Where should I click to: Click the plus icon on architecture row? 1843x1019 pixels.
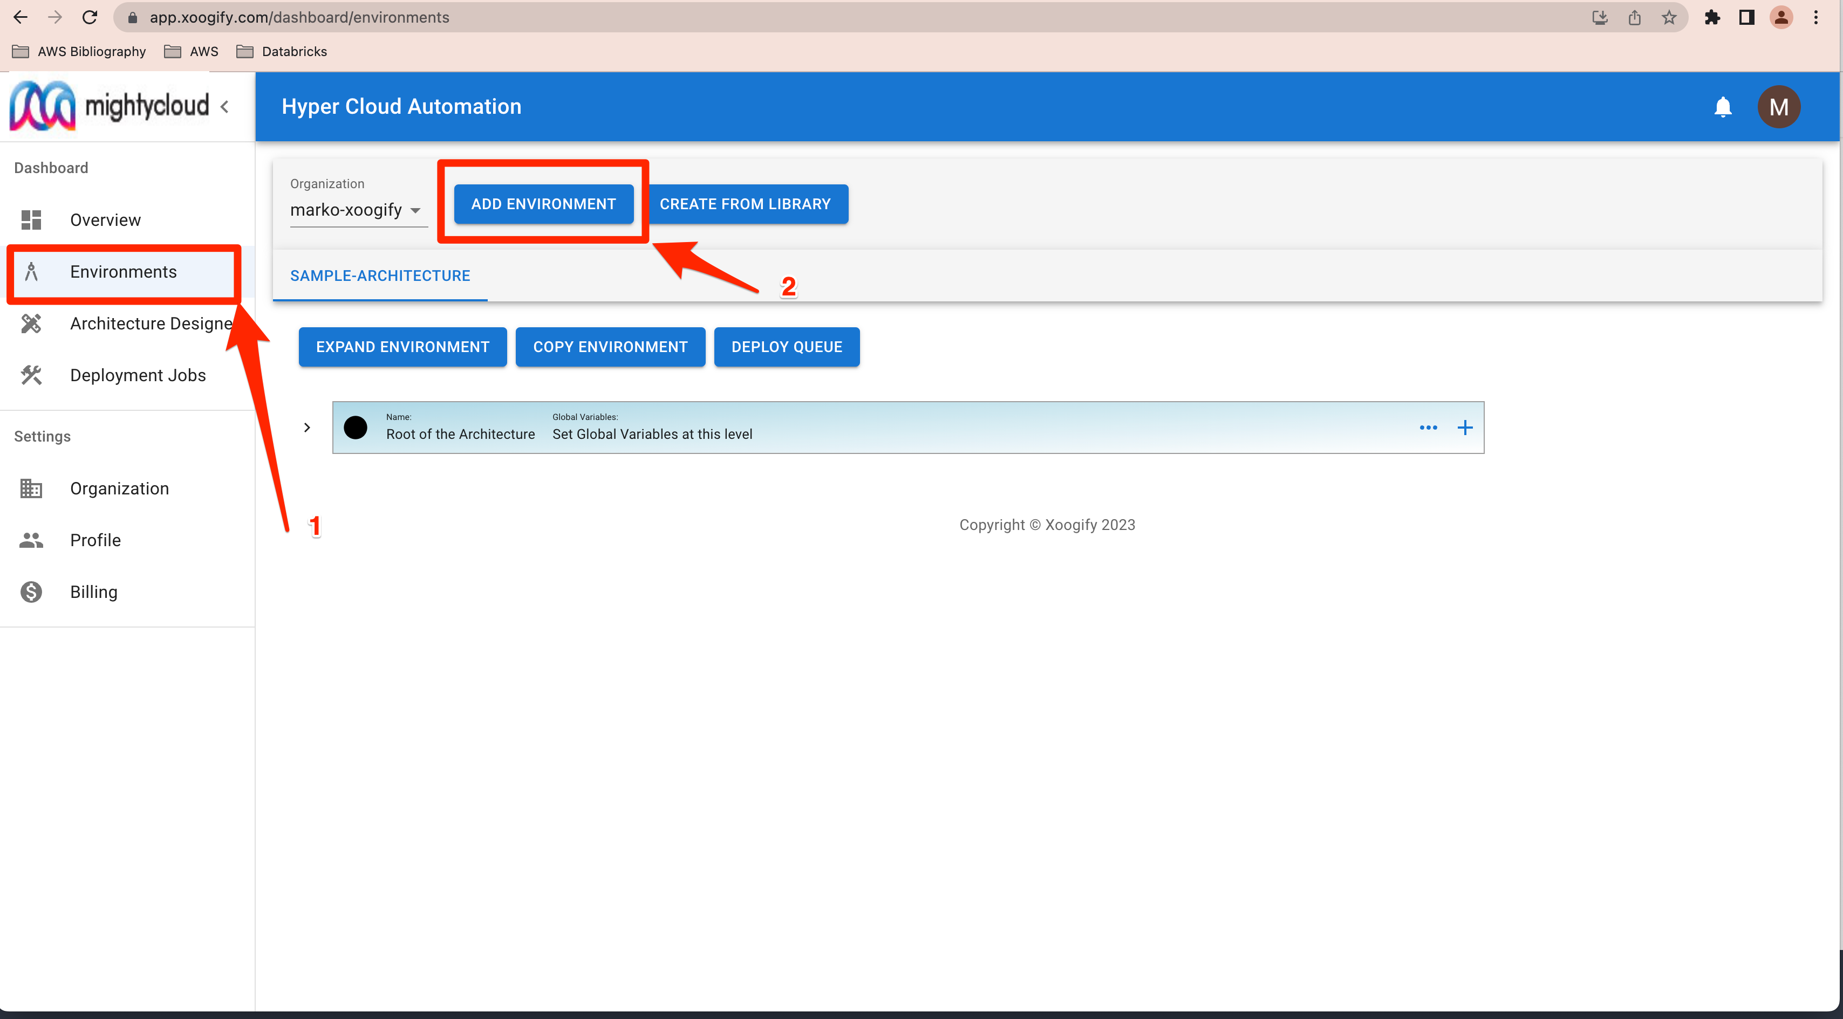tap(1464, 428)
